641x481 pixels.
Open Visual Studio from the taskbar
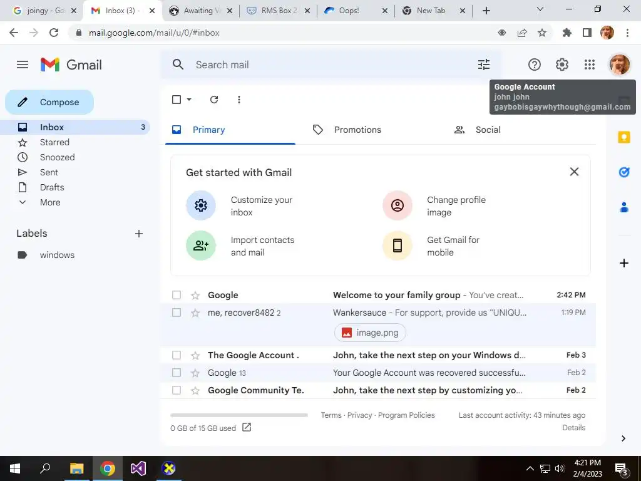click(x=138, y=468)
